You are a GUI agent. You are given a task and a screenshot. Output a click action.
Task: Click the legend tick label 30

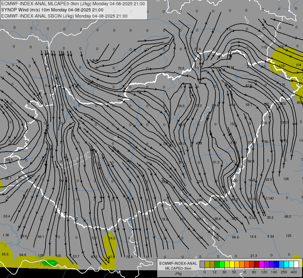coord(224,272)
